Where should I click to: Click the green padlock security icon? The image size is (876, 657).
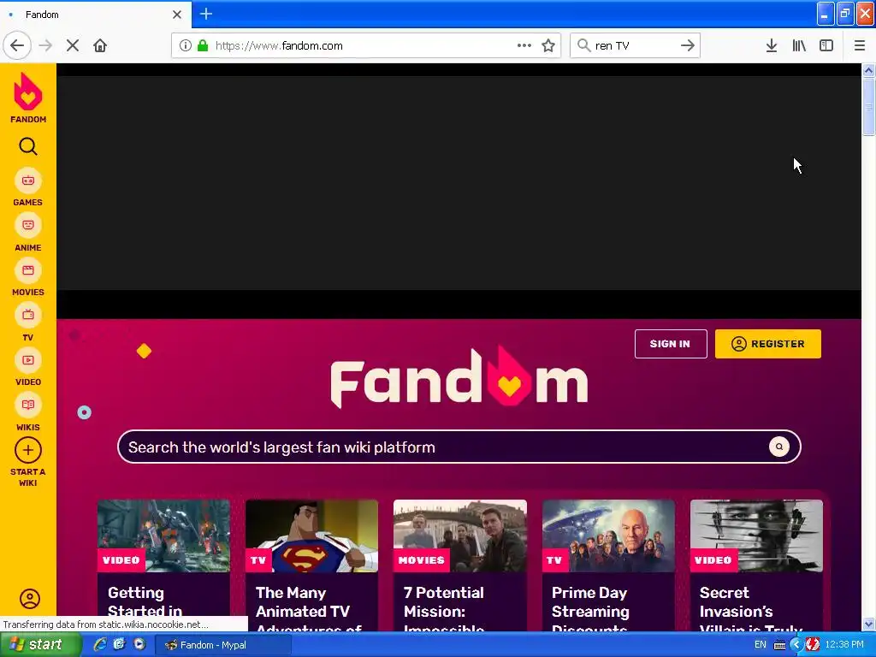[x=203, y=46]
